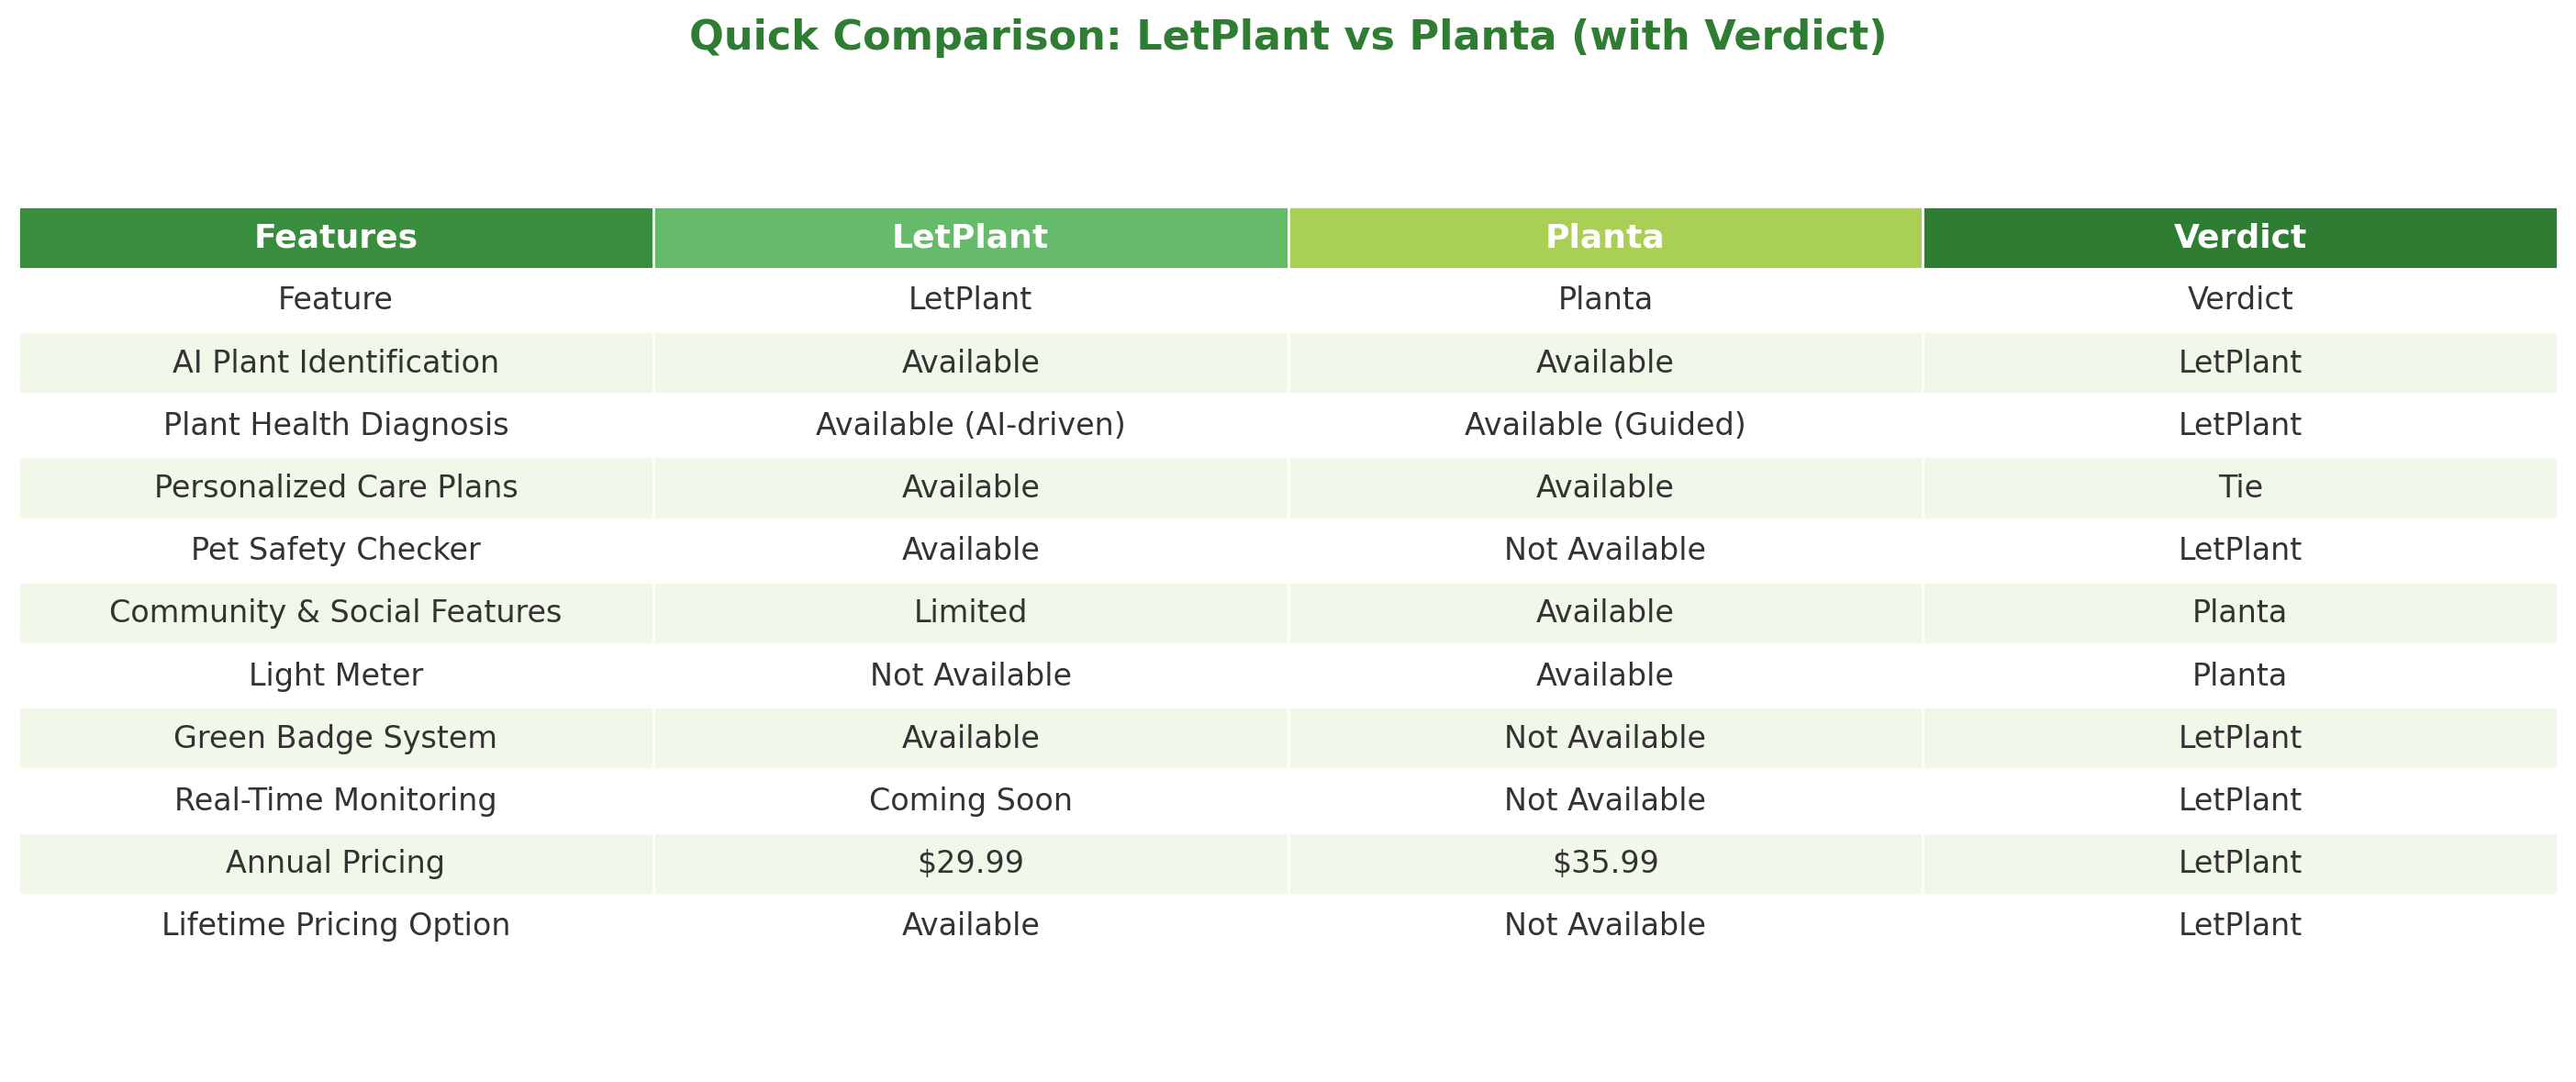
Task: Select the 'Pet Safety Checker' row label
Action: pyautogui.click(x=336, y=550)
